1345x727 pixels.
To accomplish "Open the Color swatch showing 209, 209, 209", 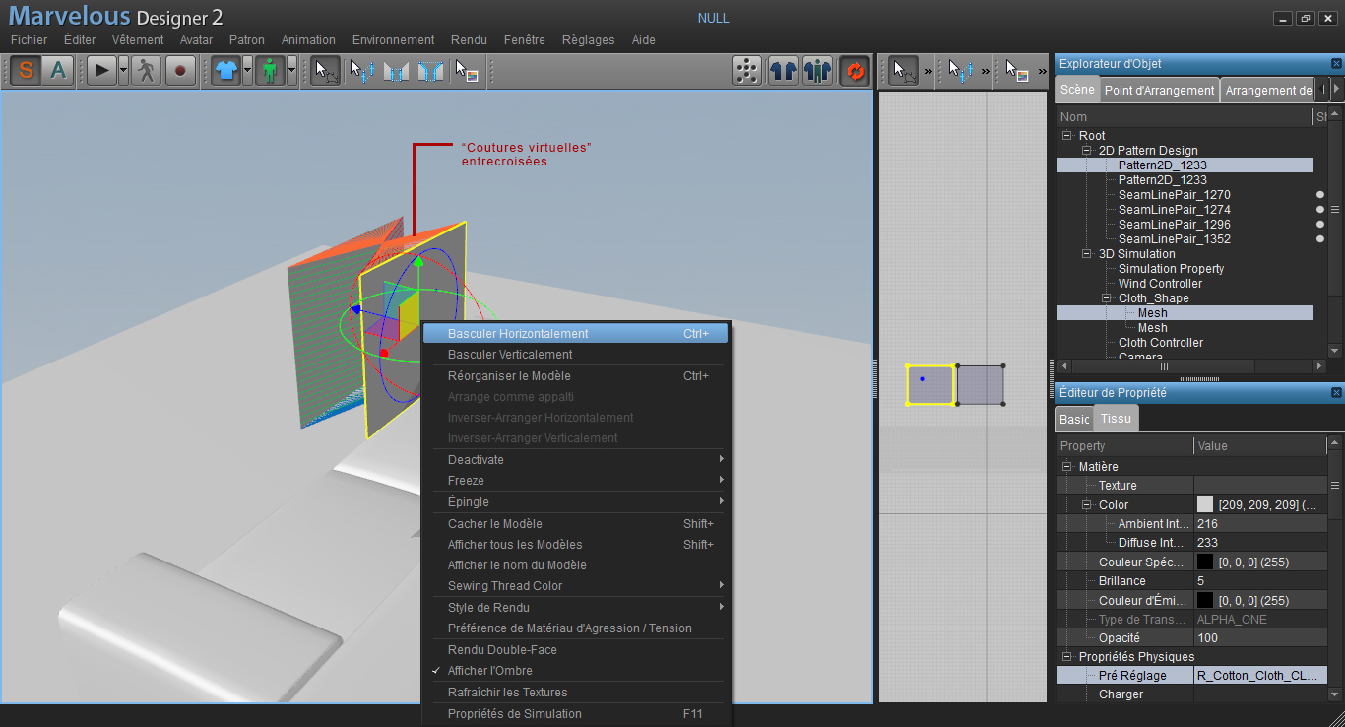I will tap(1205, 504).
